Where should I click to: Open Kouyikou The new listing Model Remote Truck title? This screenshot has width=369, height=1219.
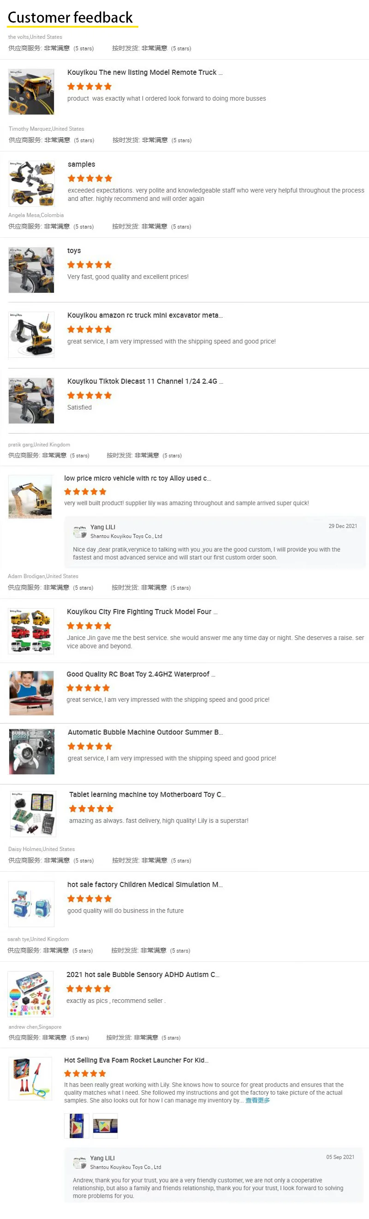(x=144, y=72)
